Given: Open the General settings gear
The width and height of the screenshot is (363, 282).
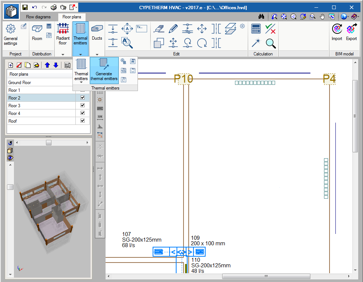Looking at the screenshot, I should [x=11, y=35].
